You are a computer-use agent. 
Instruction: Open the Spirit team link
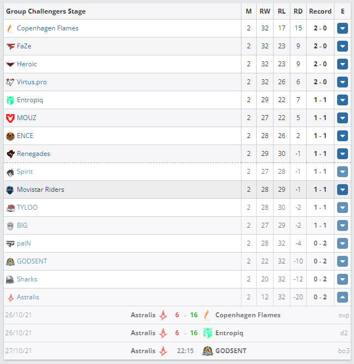pyautogui.click(x=24, y=172)
